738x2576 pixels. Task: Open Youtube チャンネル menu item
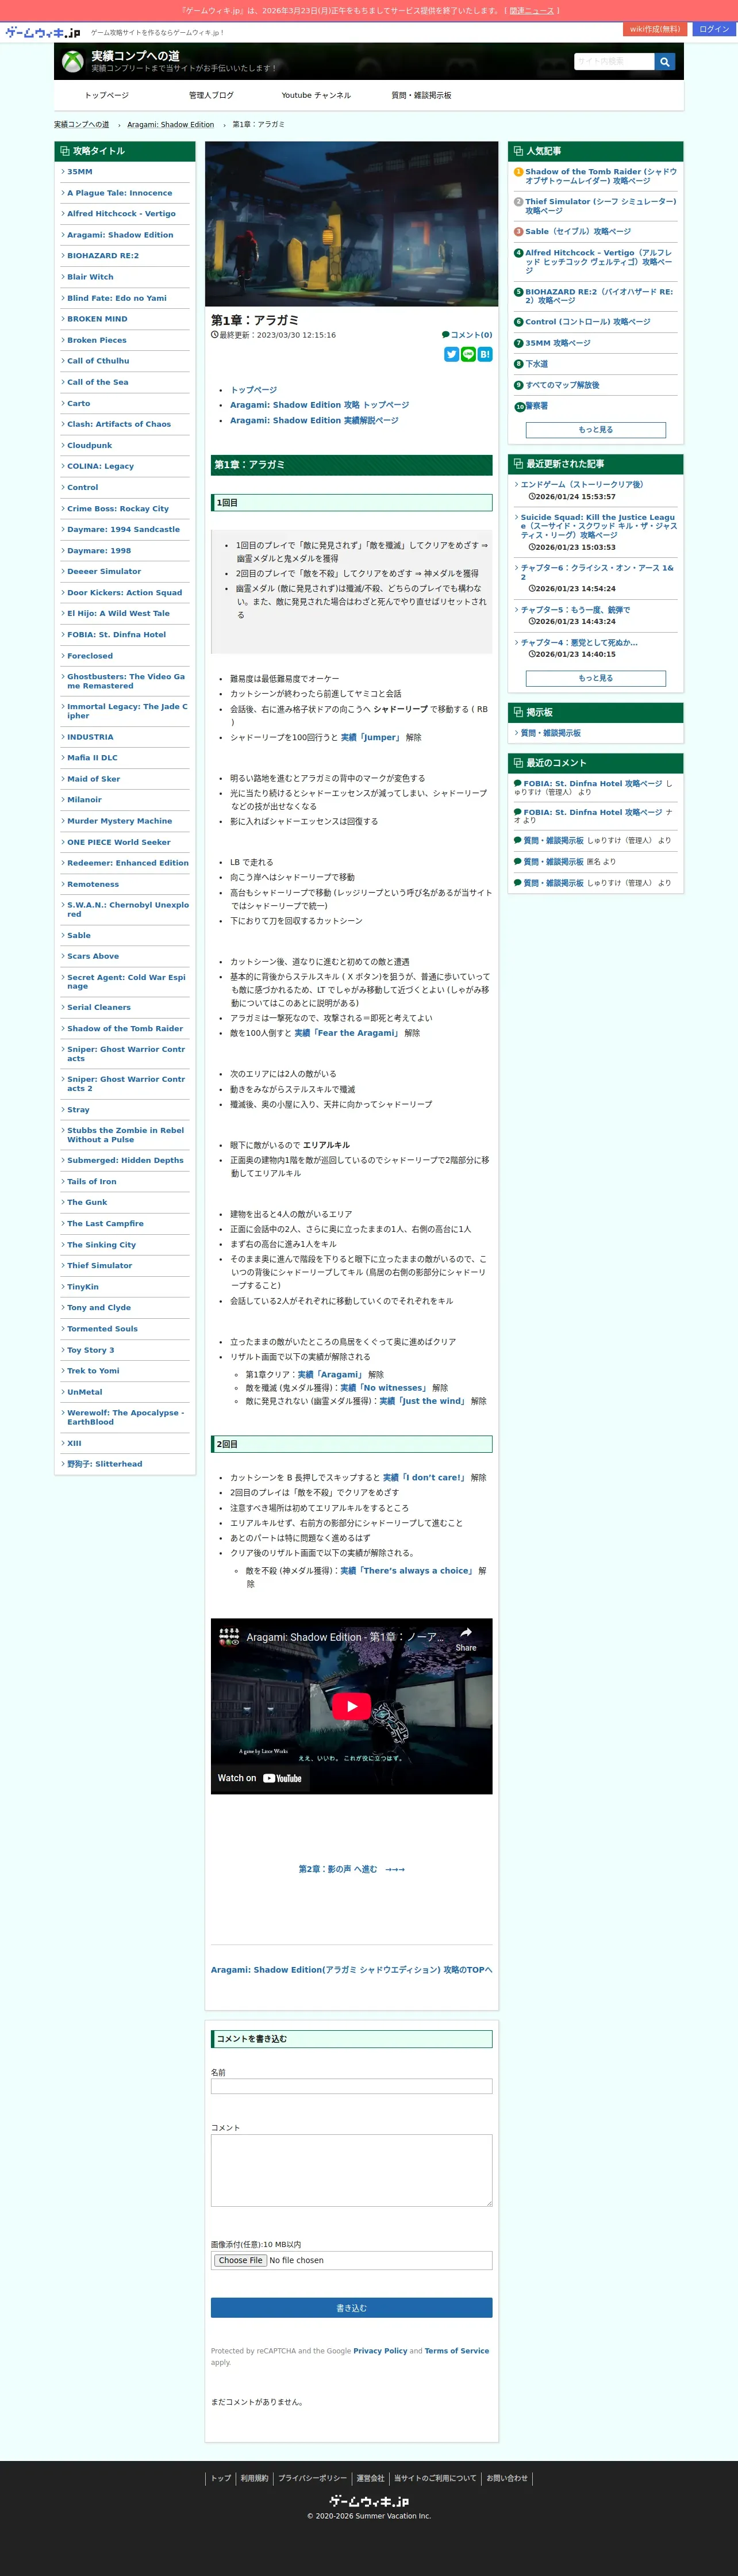(316, 95)
